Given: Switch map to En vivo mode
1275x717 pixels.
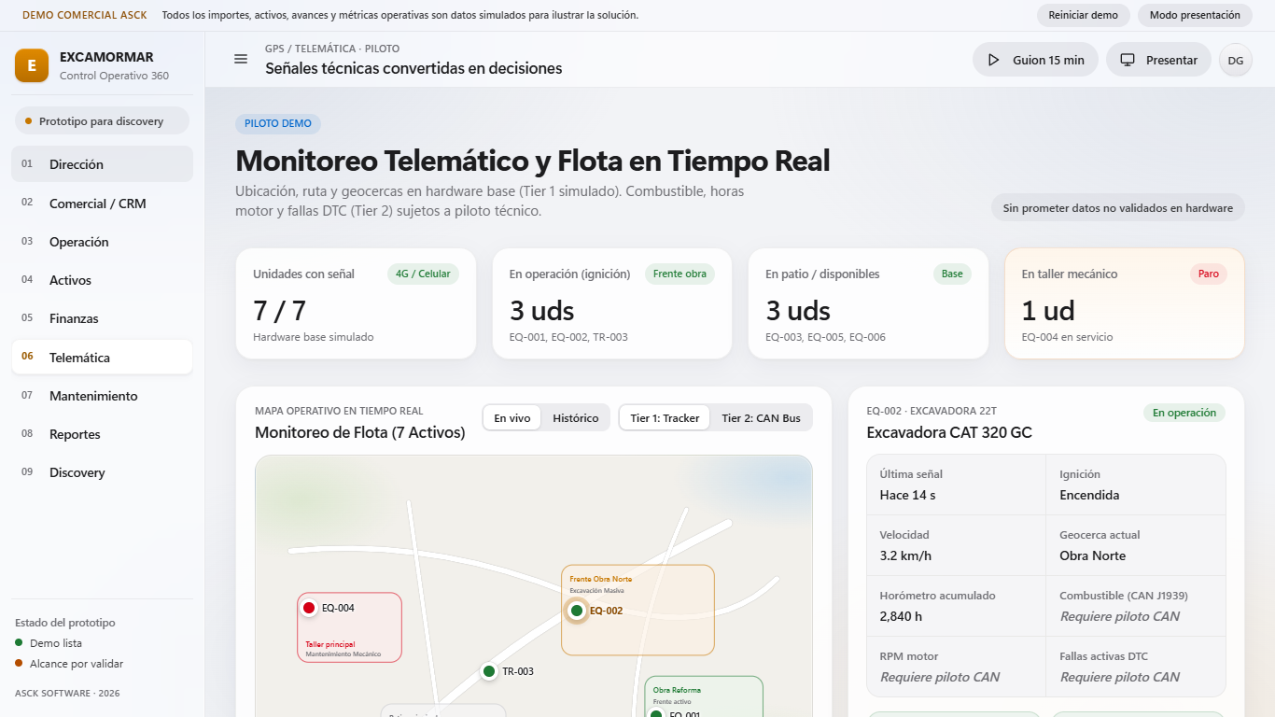Looking at the screenshot, I should coord(512,417).
